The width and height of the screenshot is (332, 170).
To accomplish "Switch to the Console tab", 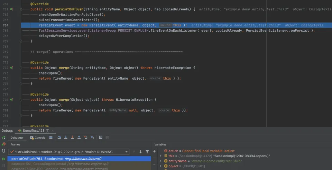I will 38,138.
